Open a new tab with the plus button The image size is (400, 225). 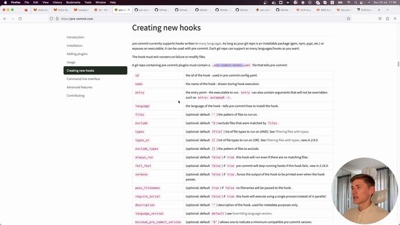[x=379, y=10]
